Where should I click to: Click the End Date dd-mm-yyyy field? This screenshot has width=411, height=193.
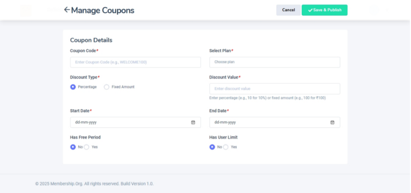[x=268, y=122]
